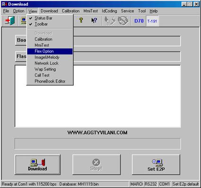Open the Download menu in menu bar
This screenshot has width=201, height=188.
(49, 11)
